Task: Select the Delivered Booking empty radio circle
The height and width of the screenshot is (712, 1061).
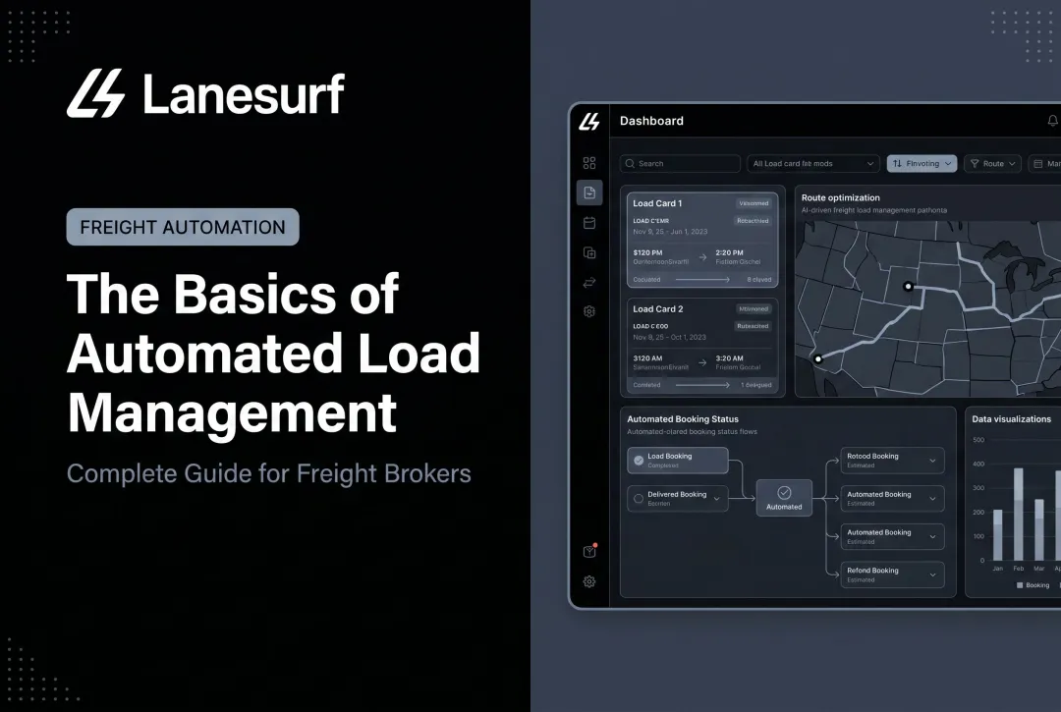Action: click(639, 498)
